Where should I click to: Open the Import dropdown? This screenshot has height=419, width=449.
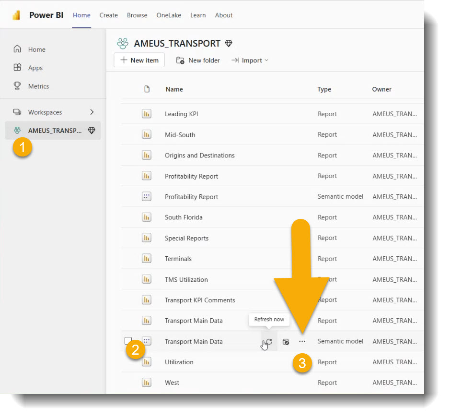click(x=250, y=60)
